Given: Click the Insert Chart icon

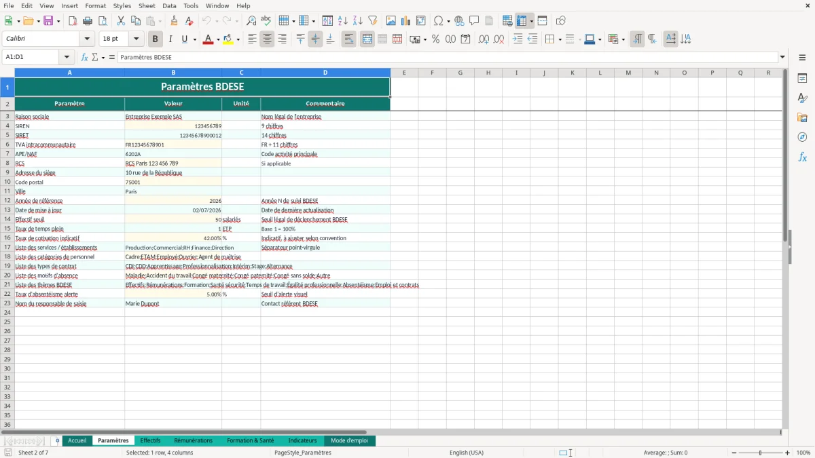Looking at the screenshot, I should (x=406, y=21).
